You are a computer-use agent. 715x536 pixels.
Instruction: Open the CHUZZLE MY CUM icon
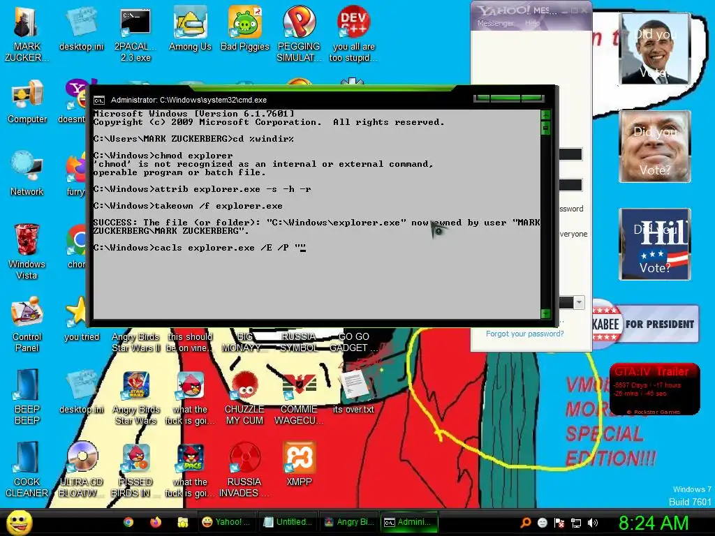(245, 397)
